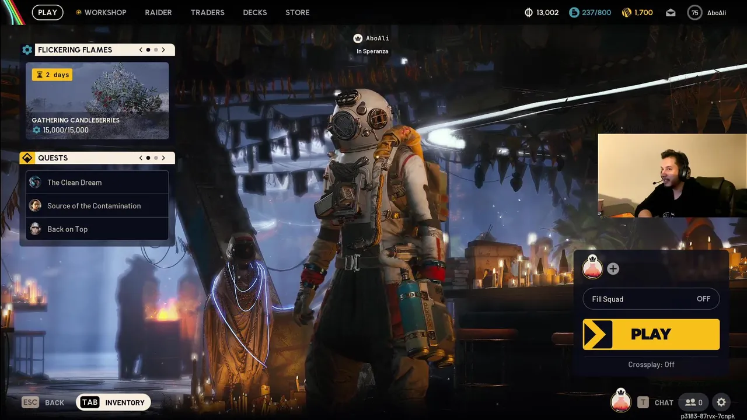Click the 15,000/15,000 progress value
This screenshot has height=420, width=747.
(65, 130)
